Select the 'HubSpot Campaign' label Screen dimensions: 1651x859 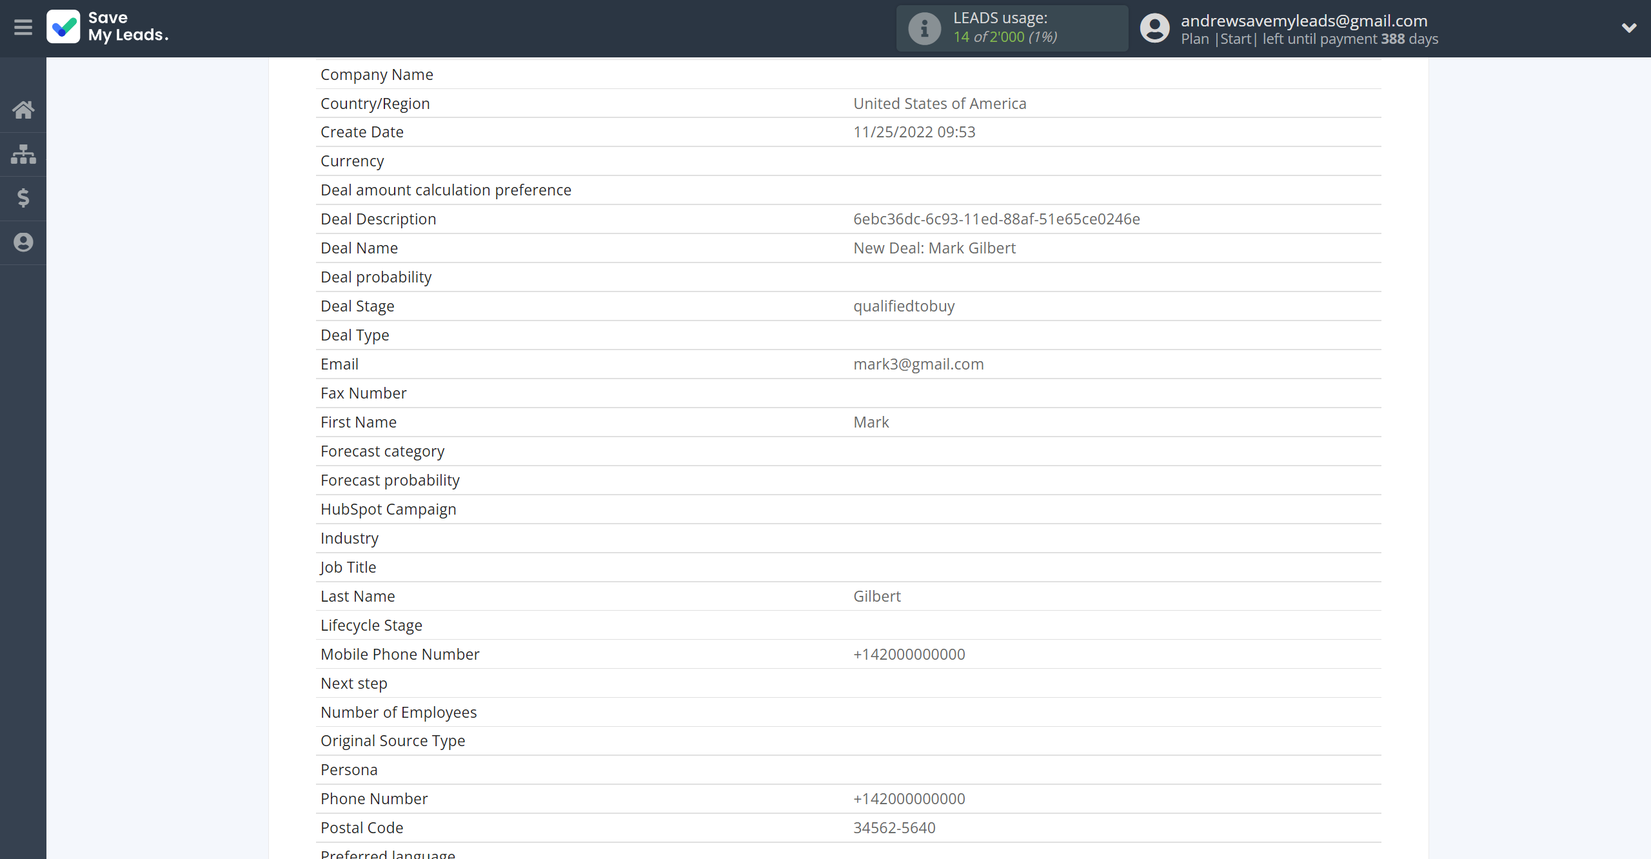coord(388,509)
